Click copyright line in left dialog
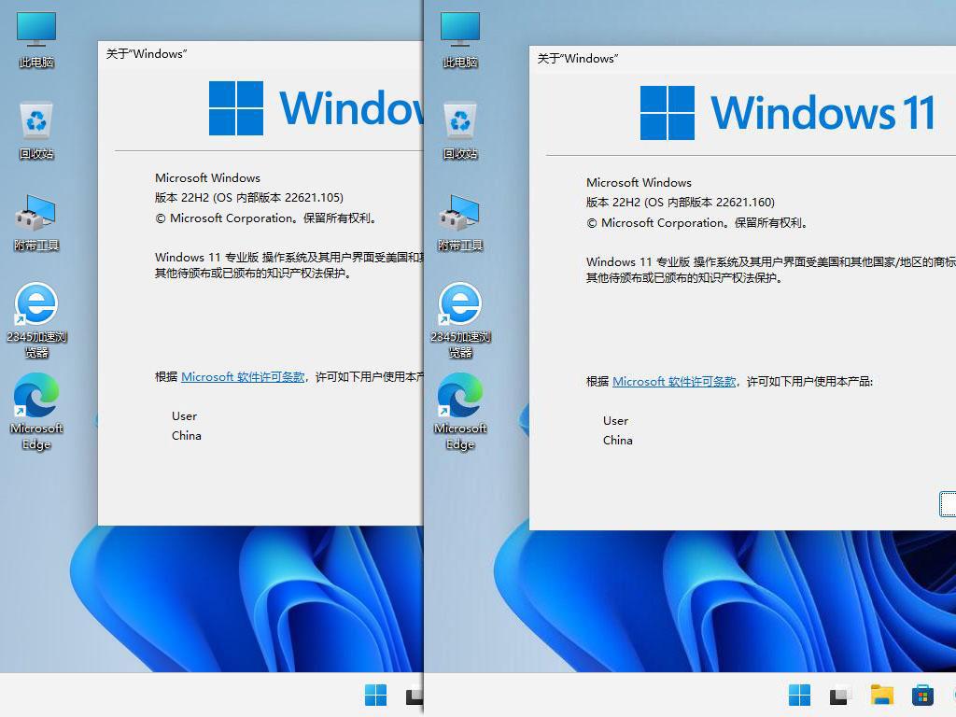 pyautogui.click(x=266, y=218)
